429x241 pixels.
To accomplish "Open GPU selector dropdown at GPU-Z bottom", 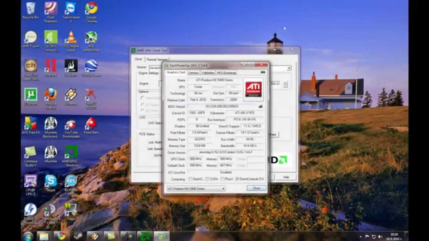I will click(196, 188).
